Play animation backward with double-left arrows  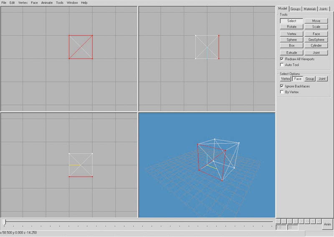tap(290, 222)
